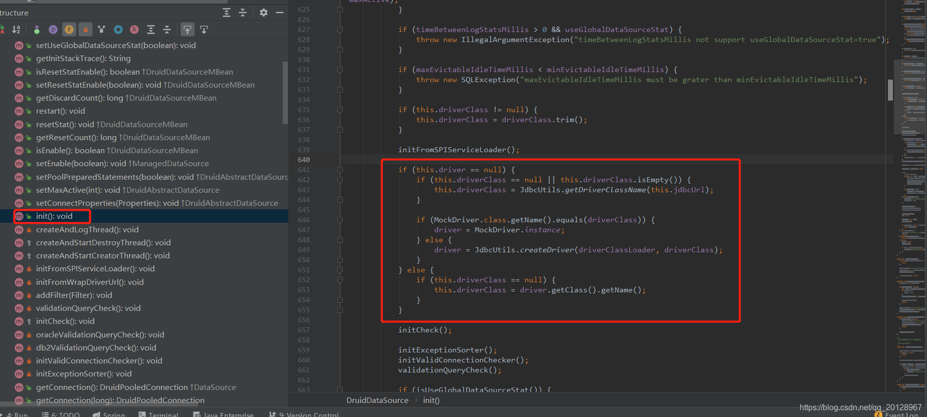Click key icon beside createAndStartDestroyThread(): void
Viewport: 927px width, 417px height.
pyautogui.click(x=29, y=243)
